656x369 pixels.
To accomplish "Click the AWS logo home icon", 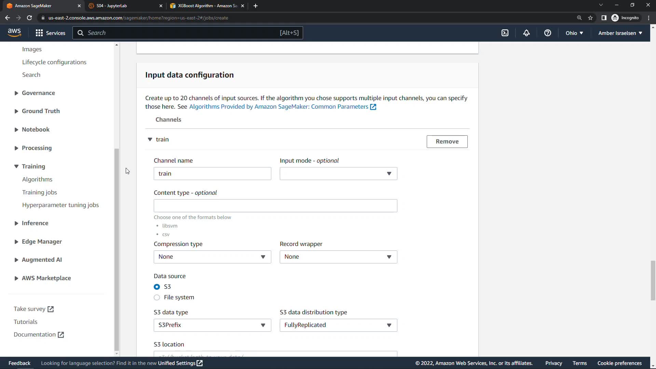I will point(14,32).
